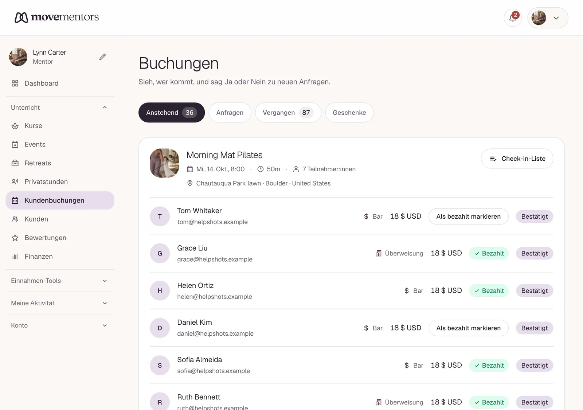Open the Morning Mat Pilates thumbnail

pyautogui.click(x=164, y=163)
